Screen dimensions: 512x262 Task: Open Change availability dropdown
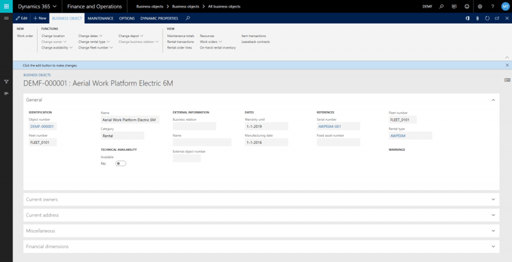coord(57,47)
